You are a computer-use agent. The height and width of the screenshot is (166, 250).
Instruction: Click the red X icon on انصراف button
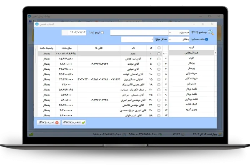tap(57, 123)
